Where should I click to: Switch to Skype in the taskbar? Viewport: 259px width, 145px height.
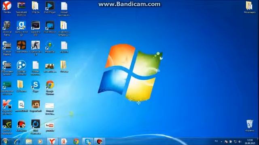click(88, 141)
